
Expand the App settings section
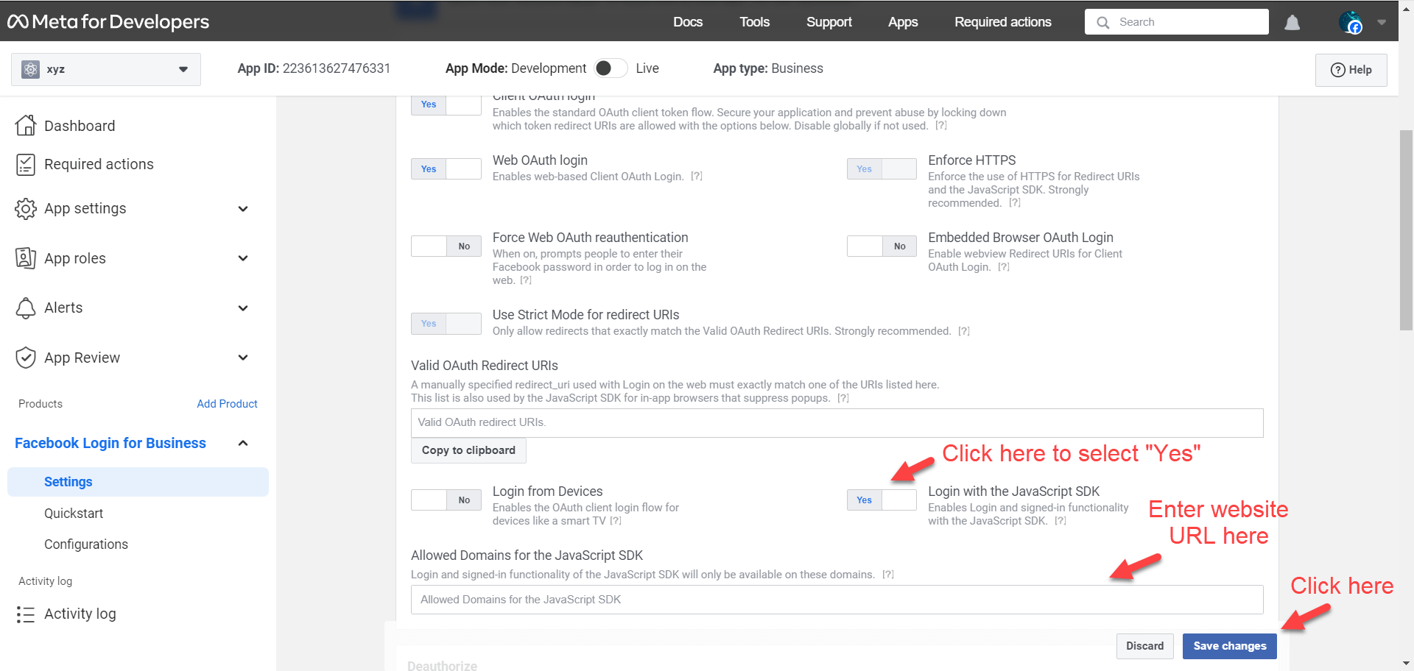click(x=243, y=209)
